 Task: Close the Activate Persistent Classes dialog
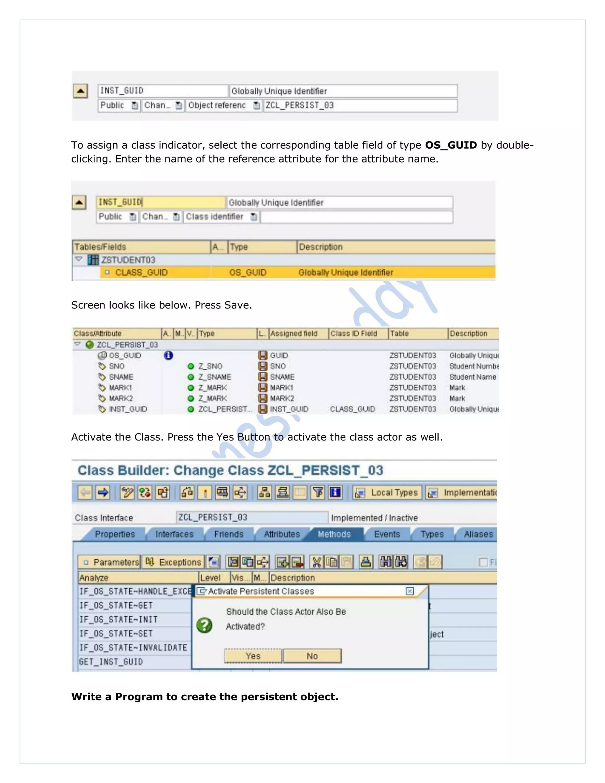click(410, 591)
